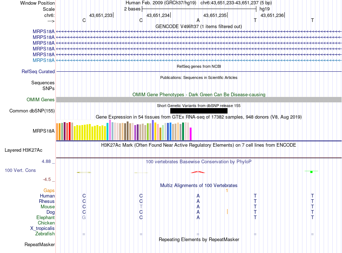Click the X_tropicalis alignment row label
The image size is (342, 253).
click(x=42, y=228)
